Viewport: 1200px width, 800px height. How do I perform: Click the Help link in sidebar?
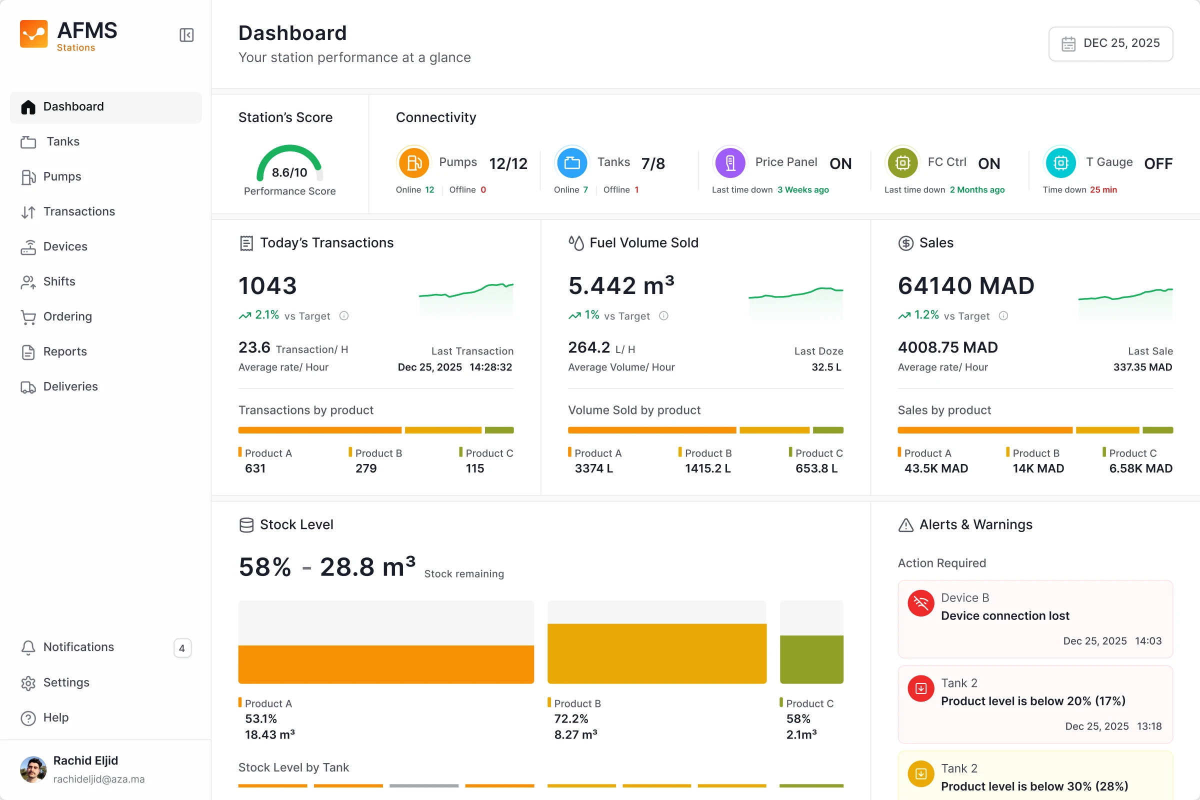tap(55, 717)
